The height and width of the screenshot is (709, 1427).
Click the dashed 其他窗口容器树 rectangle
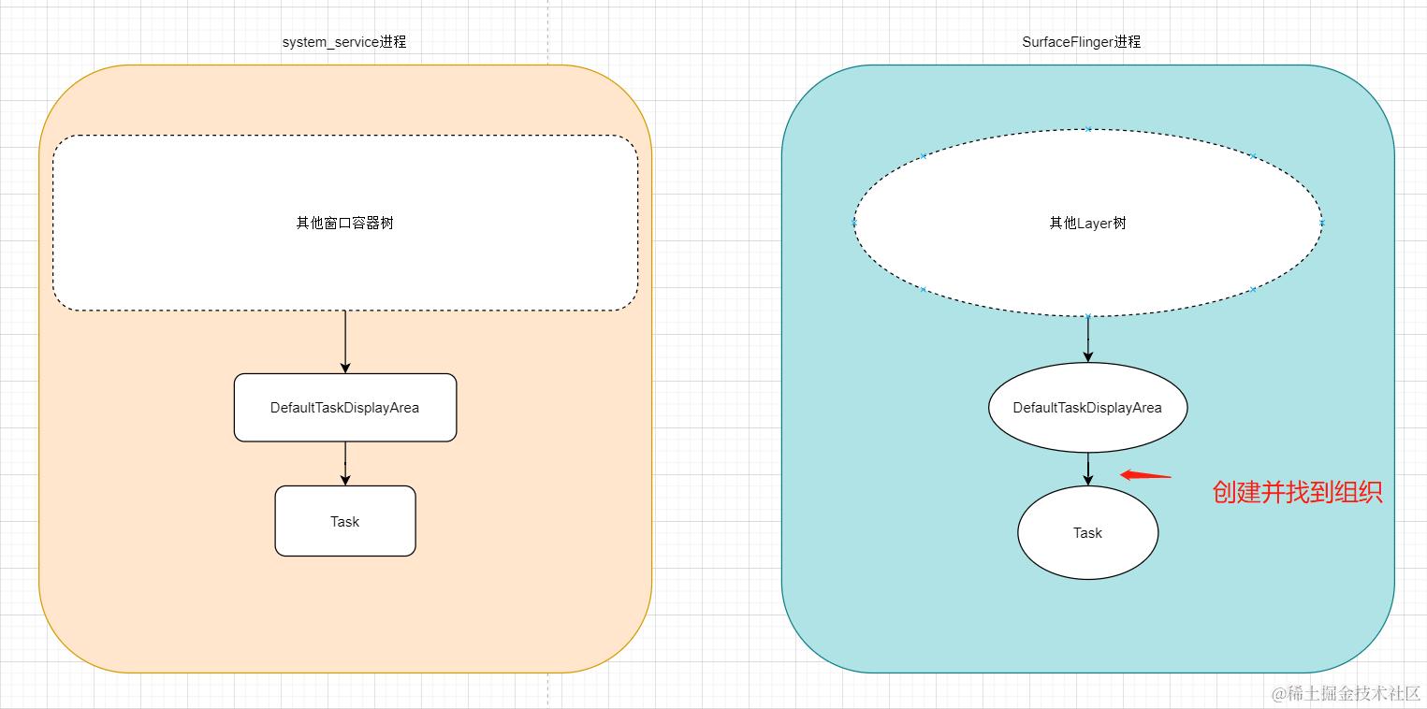tap(344, 223)
